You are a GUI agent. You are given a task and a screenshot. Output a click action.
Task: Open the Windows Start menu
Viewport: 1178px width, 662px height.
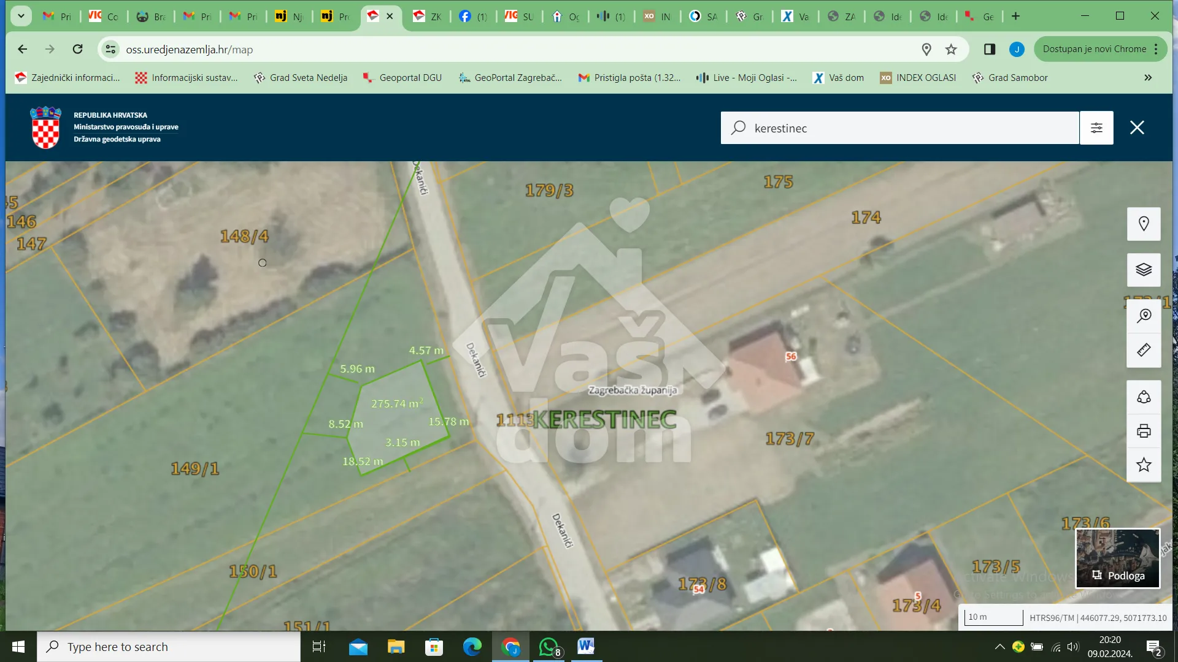point(18,647)
